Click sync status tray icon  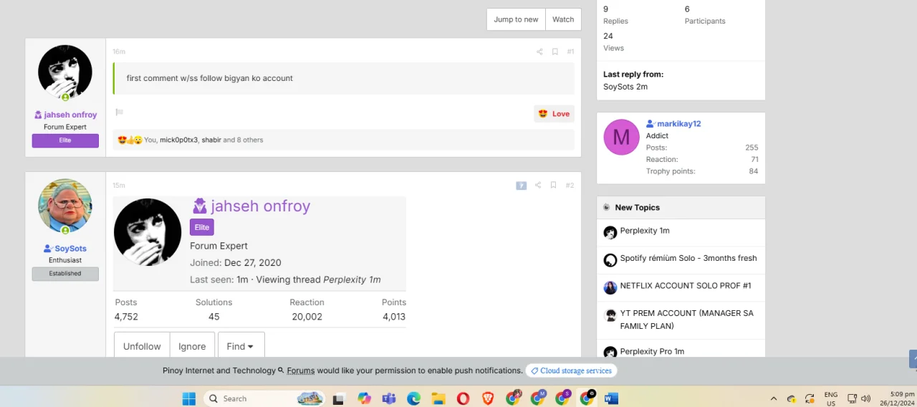point(810,398)
